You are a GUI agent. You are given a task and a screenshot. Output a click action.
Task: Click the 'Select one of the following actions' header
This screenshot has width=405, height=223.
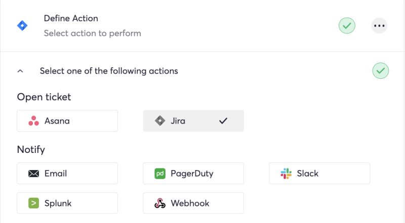tap(109, 71)
